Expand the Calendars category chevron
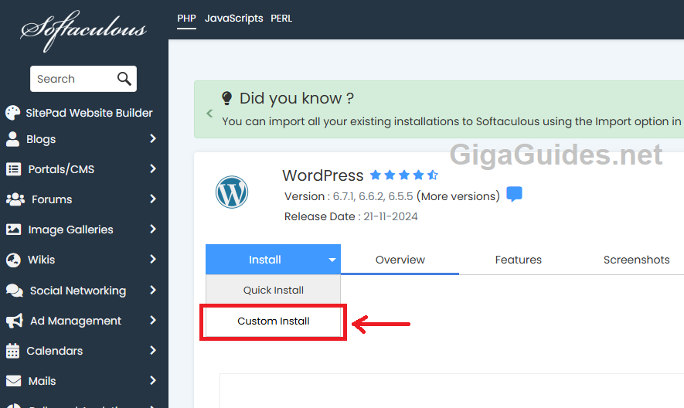 coord(153,350)
